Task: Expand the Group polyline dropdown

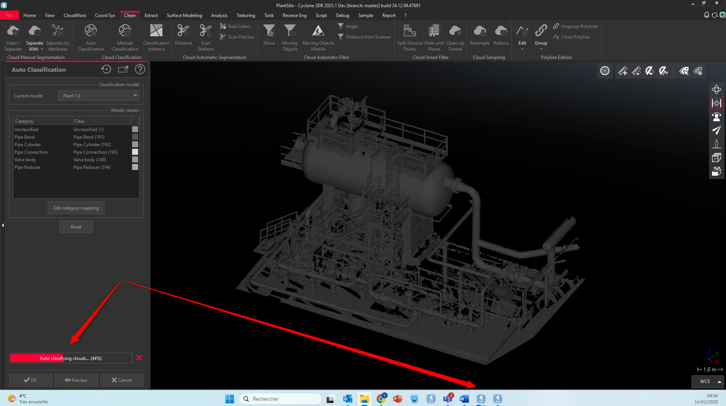Action: pyautogui.click(x=541, y=49)
